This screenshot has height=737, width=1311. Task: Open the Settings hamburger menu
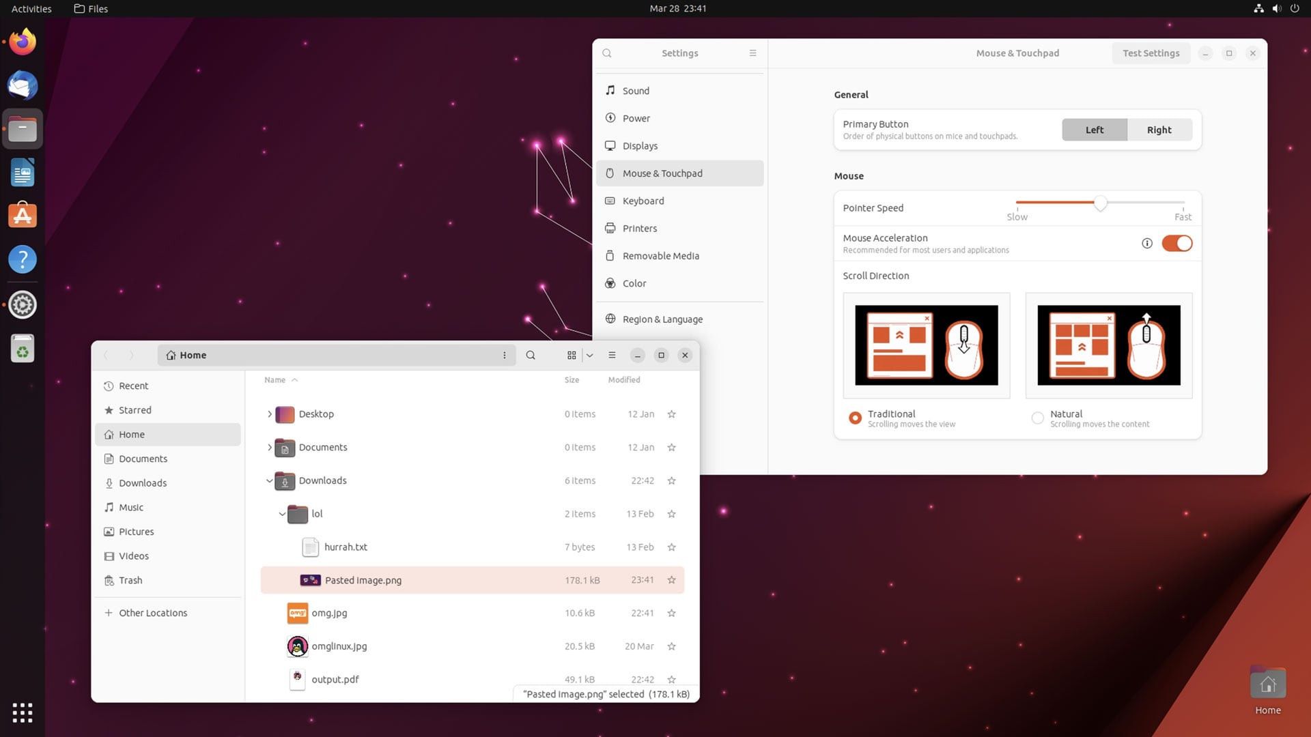coord(752,53)
